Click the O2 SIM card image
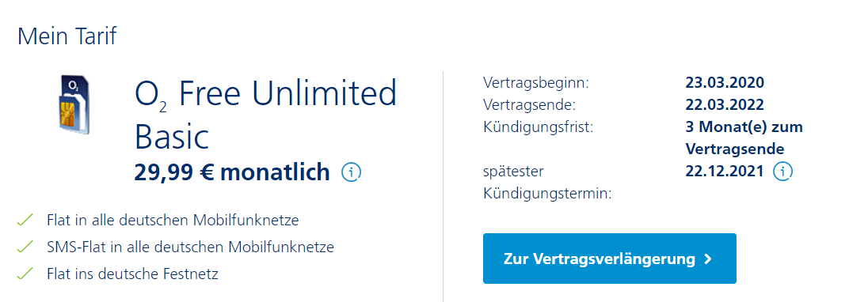 click(x=74, y=104)
